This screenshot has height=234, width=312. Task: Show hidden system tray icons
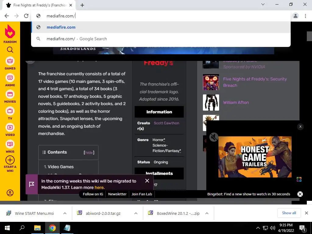point(258,228)
